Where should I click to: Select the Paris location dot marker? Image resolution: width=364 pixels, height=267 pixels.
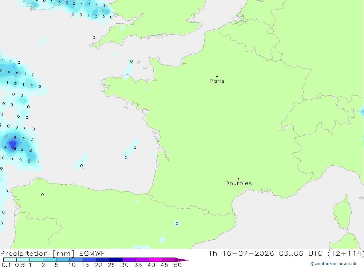coord(217,76)
